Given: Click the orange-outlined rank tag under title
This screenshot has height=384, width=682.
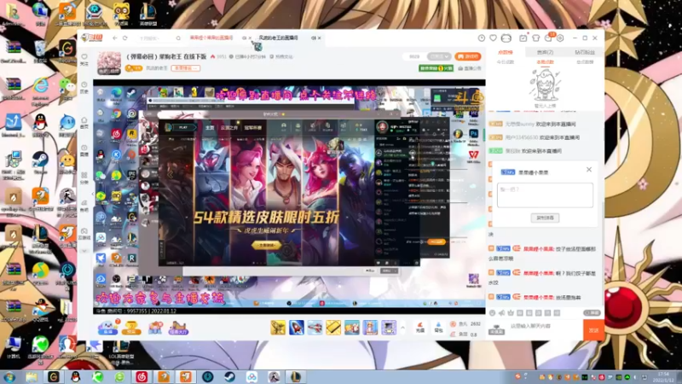Looking at the screenshot, I should (186, 68).
